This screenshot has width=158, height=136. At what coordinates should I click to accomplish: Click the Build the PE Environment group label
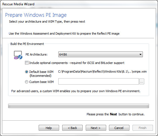pos(27,44)
